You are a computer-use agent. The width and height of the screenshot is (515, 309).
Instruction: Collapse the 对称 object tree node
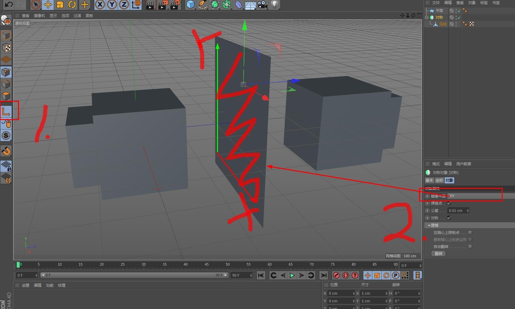point(427,17)
